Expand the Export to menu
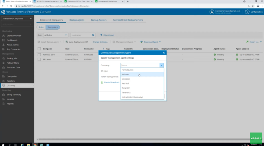The width and height of the screenshot is (264, 146). [254, 42]
